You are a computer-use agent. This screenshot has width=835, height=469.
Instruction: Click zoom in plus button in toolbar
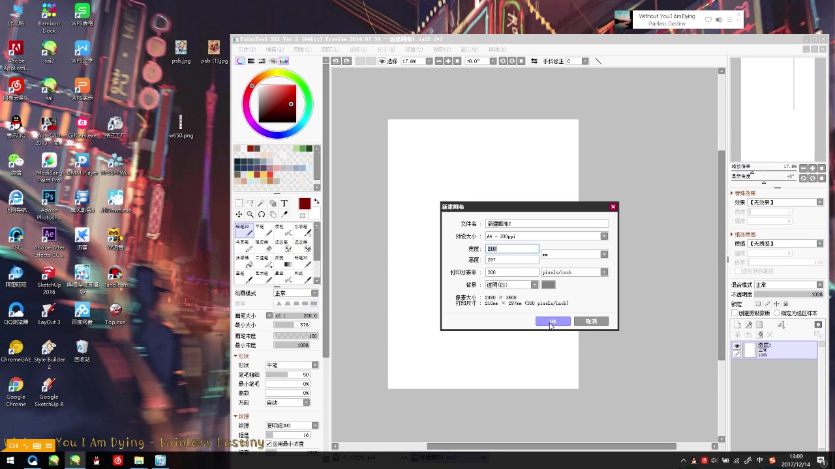click(x=448, y=61)
